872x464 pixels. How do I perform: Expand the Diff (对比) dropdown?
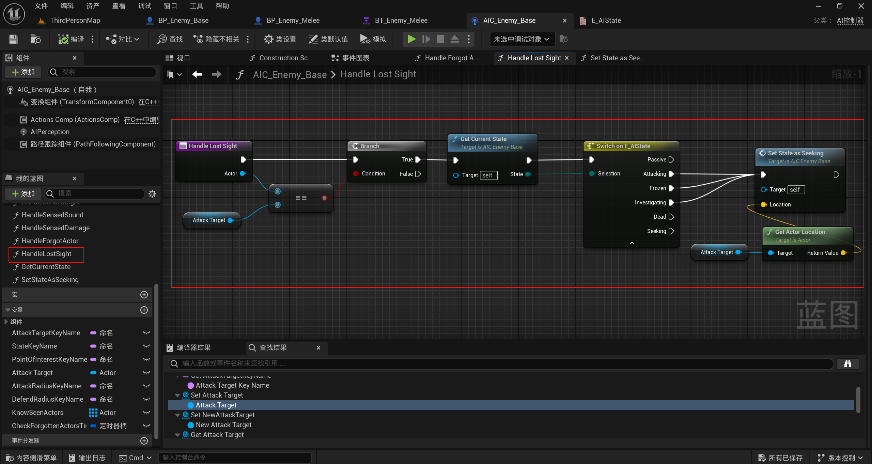tap(137, 39)
